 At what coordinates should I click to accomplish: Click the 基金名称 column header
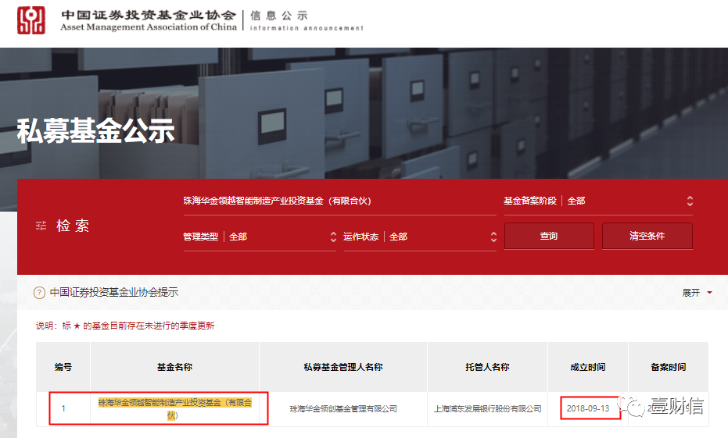174,367
